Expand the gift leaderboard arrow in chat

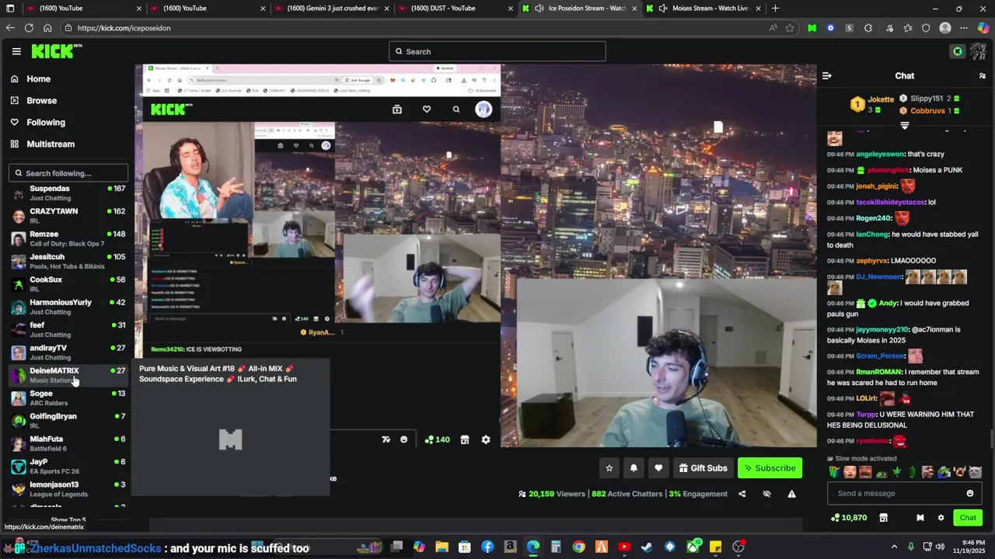(x=904, y=125)
